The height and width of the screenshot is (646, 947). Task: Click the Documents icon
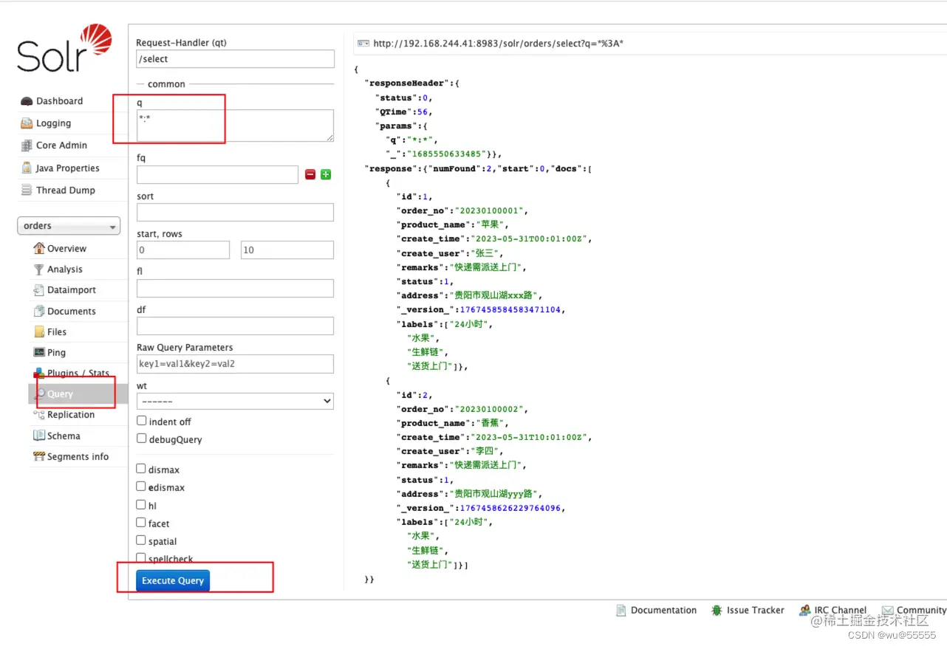(39, 312)
